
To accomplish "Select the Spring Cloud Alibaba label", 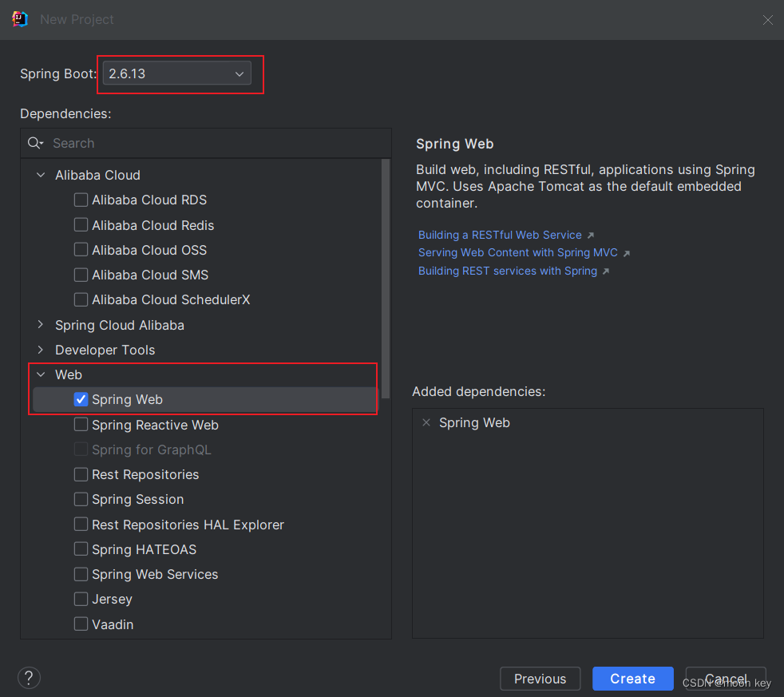I will [120, 325].
